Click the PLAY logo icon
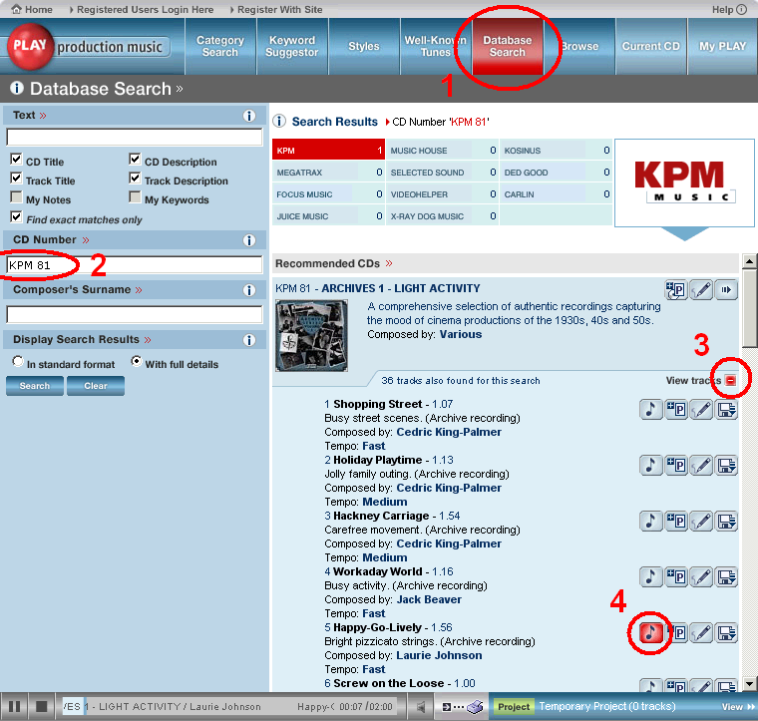758x721 pixels. point(30,47)
